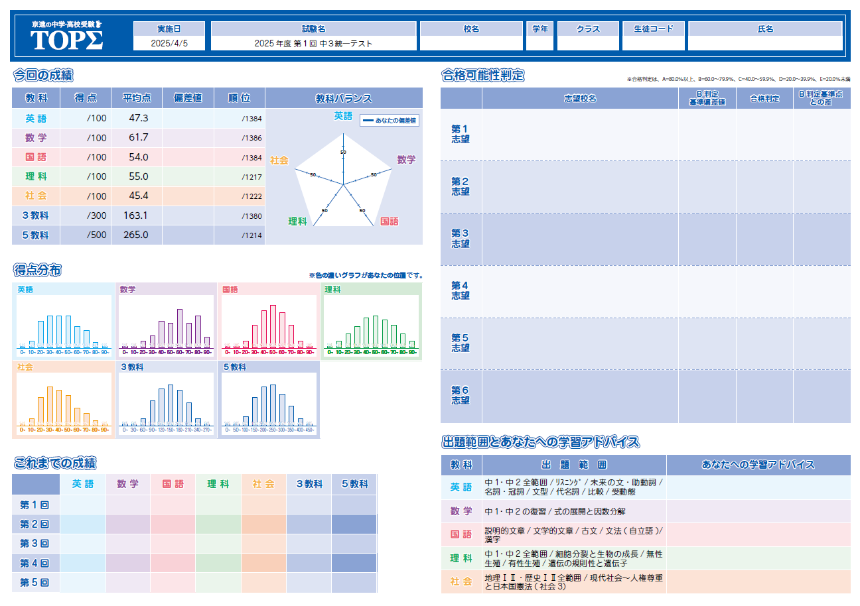Click the 数学 learning advice cell
This screenshot has width=860, height=606.
[758, 511]
